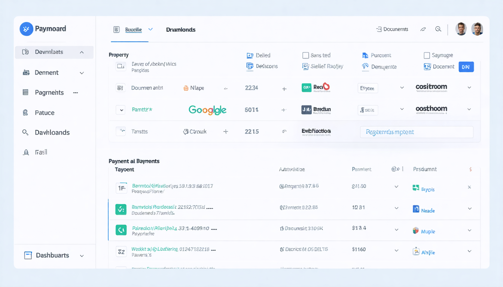Click the Pagrnents list icon
This screenshot has height=287, width=503.
[x=25, y=92]
